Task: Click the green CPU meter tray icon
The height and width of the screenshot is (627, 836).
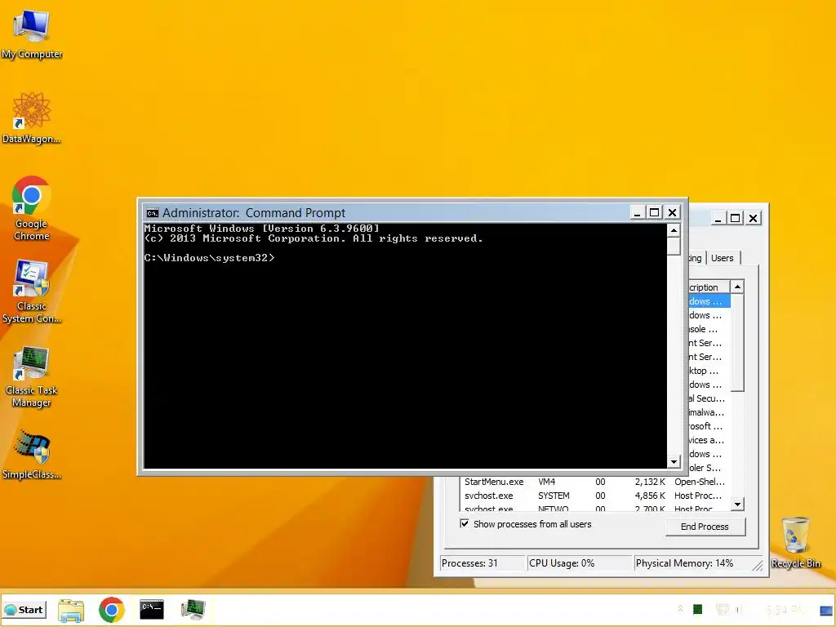Action: 697,609
